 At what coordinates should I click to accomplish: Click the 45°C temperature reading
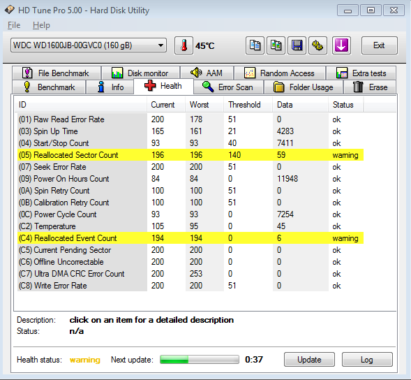(x=204, y=46)
